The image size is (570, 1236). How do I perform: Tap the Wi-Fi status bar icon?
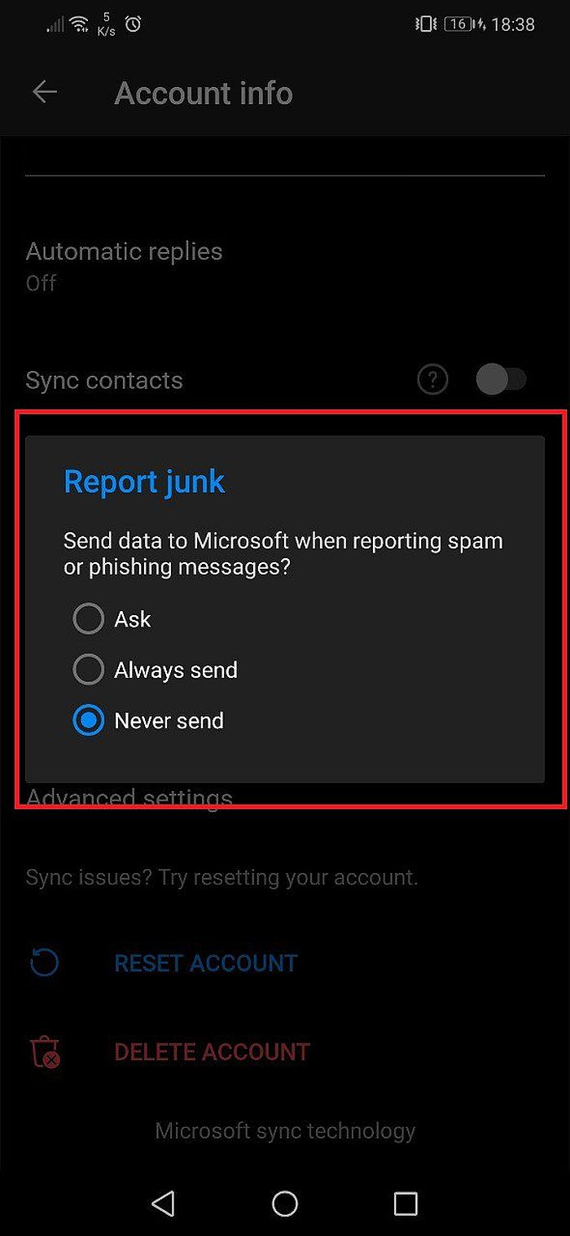point(79,24)
